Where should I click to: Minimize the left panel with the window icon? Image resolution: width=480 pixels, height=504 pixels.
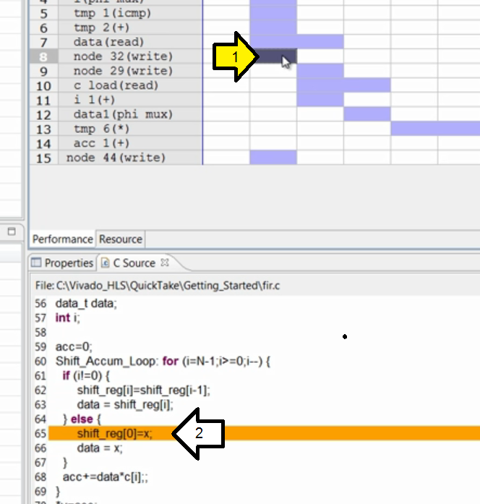[x=12, y=231]
